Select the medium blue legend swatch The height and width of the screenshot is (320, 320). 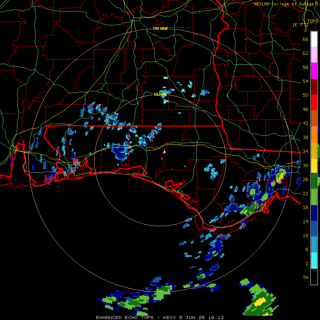click(x=314, y=229)
